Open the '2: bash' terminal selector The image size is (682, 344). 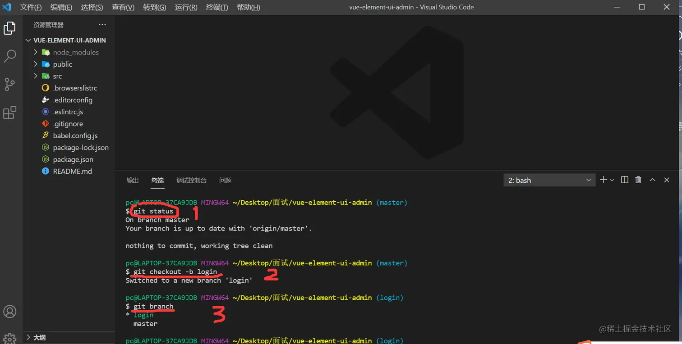pos(549,180)
